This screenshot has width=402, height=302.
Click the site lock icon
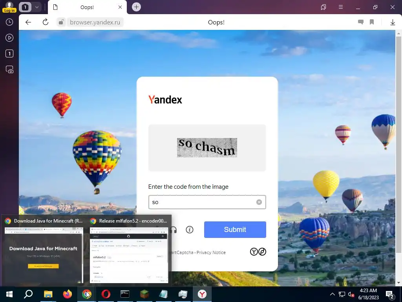(x=61, y=22)
